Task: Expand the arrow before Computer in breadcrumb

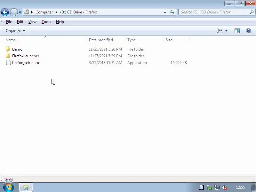Action: point(32,12)
